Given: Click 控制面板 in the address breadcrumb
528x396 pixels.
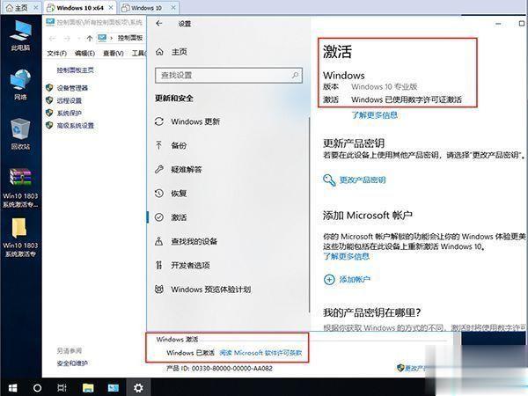Looking at the screenshot, I should 130,38.
